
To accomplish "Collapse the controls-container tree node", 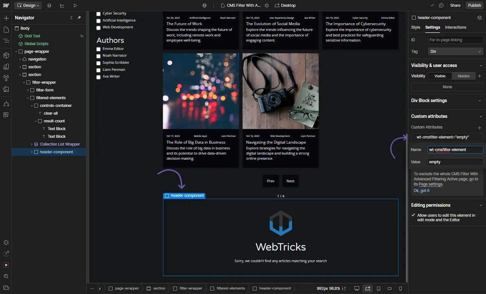I will pos(32,106).
